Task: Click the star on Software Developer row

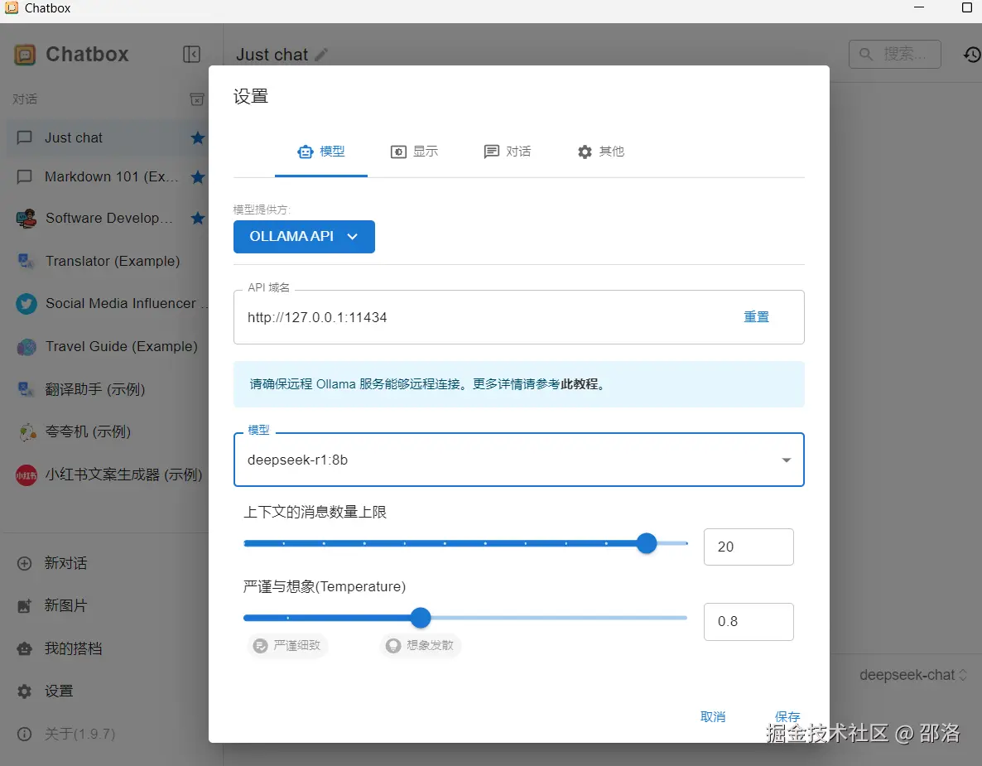Action: pyautogui.click(x=198, y=218)
